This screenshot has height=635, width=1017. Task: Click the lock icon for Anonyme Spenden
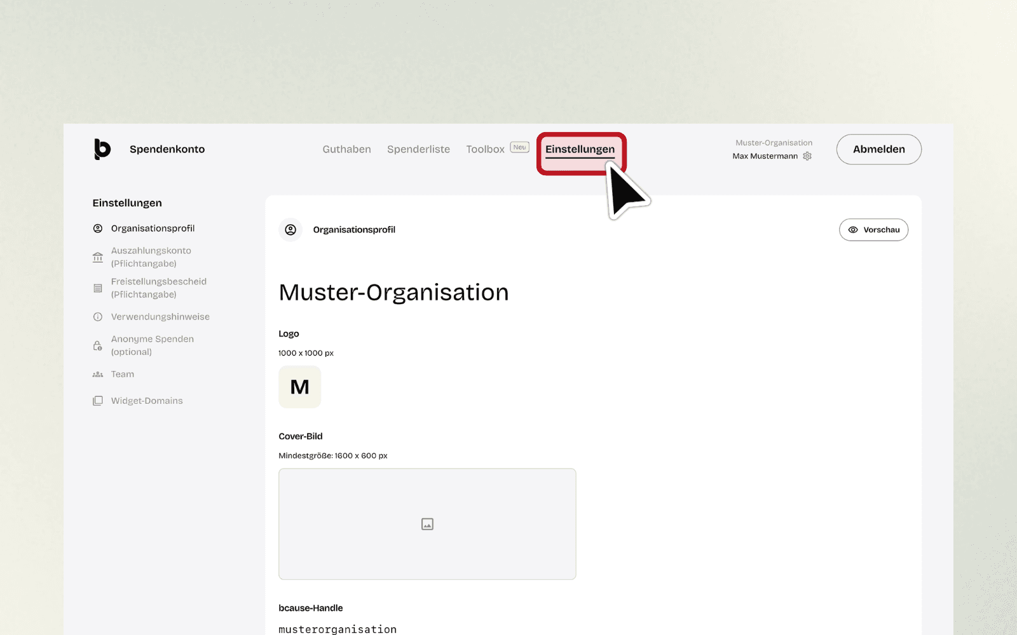(x=98, y=345)
